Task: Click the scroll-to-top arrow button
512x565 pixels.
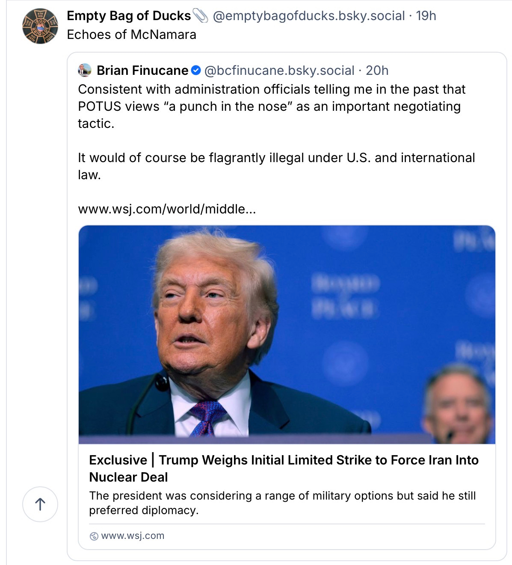Action: coord(40,504)
